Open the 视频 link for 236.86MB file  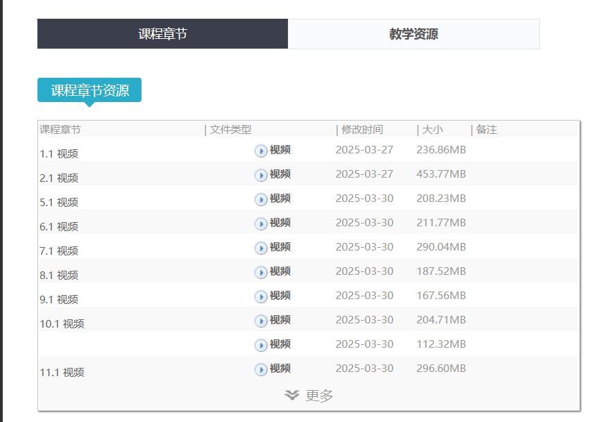coord(280,150)
